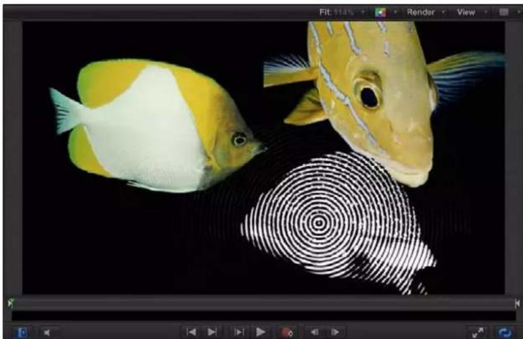The image size is (523, 339).
Task: Toggle the loop playback button
Action: click(x=505, y=332)
